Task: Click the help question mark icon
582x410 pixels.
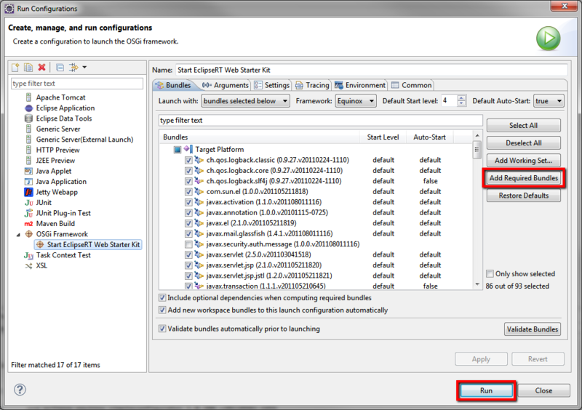Action: (20, 389)
